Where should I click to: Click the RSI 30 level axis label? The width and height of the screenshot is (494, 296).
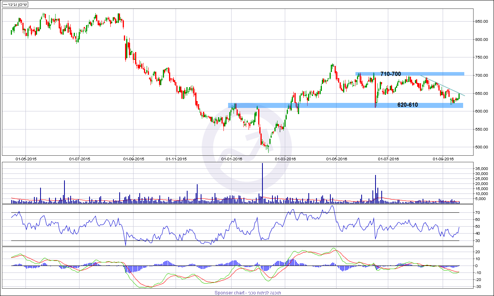(x=477, y=241)
